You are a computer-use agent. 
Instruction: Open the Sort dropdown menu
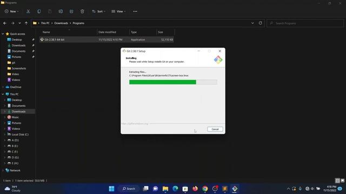(x=98, y=11)
